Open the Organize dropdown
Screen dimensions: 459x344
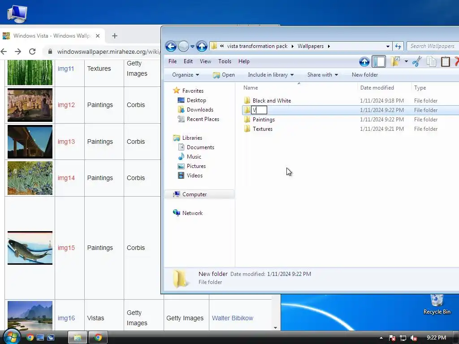pos(185,75)
